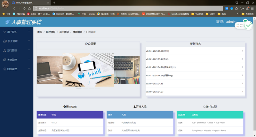Open 员工信息 breadcrumb link
Image resolution: width=256 pixels, height=137 pixels.
tap(64, 32)
